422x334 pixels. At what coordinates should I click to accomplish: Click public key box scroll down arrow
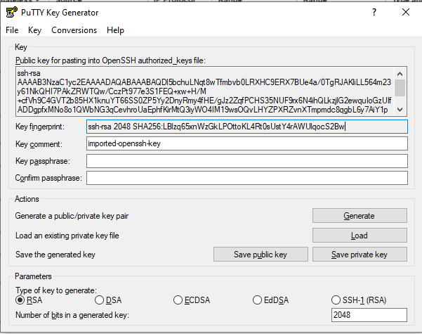(400, 110)
